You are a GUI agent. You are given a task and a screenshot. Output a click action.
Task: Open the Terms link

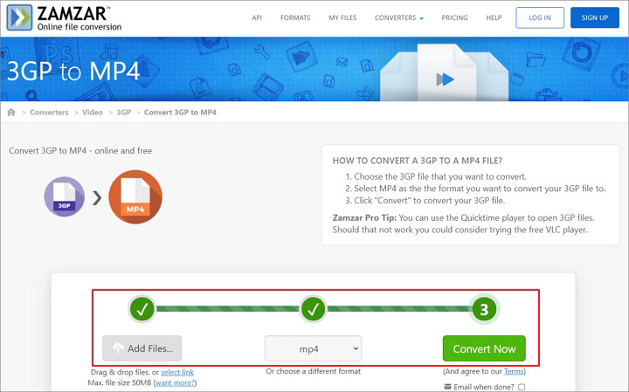(x=514, y=371)
